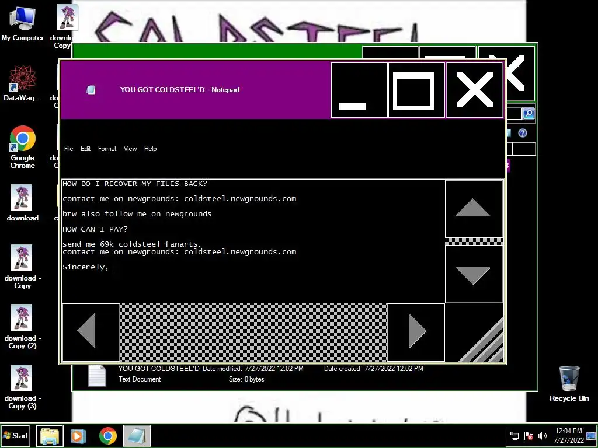The width and height of the screenshot is (598, 448).
Task: Click 'Date modified: 7/27/2022 12:02 PM' in Explorer's details pane
Action: pos(253,369)
